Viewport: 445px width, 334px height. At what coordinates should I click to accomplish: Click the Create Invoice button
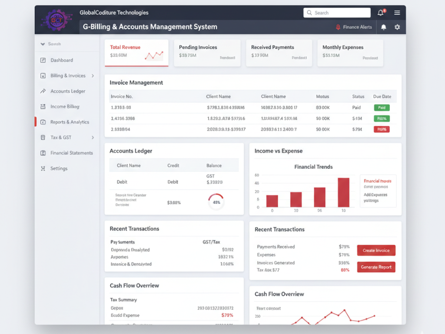point(376,250)
